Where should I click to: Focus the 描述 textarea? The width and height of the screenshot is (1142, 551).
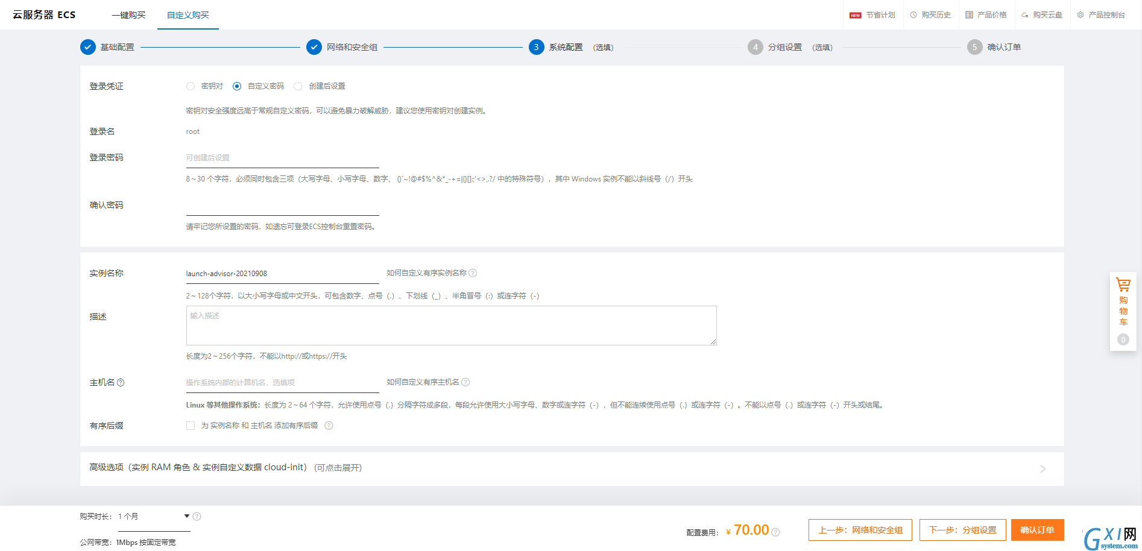pos(452,326)
